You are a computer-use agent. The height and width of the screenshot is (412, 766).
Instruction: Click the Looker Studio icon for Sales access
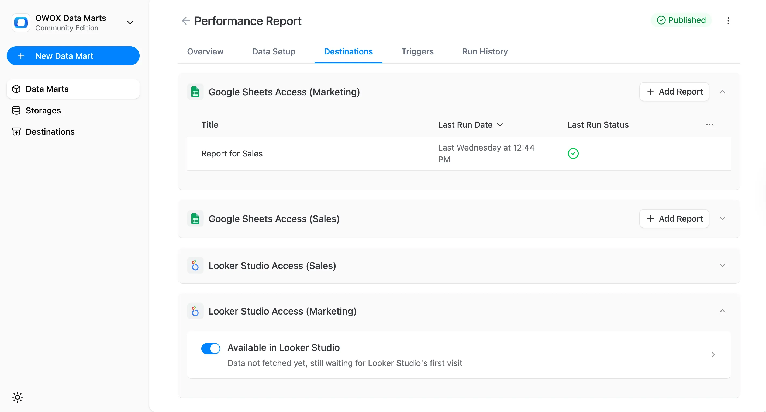tap(195, 265)
